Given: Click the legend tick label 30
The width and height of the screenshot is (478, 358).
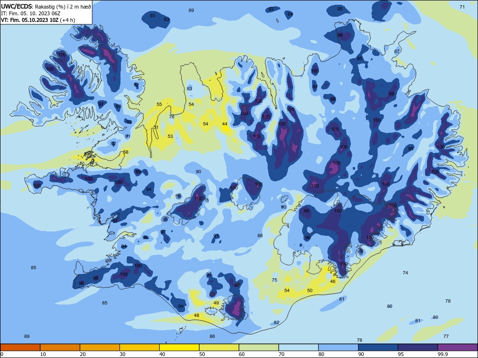Looking at the screenshot, I should (x=122, y=354).
